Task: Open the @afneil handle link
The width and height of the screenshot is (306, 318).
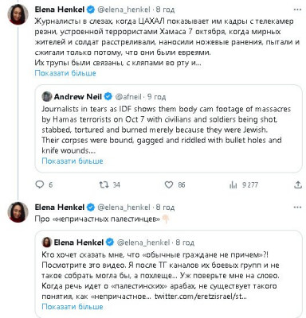Action: pos(128,97)
